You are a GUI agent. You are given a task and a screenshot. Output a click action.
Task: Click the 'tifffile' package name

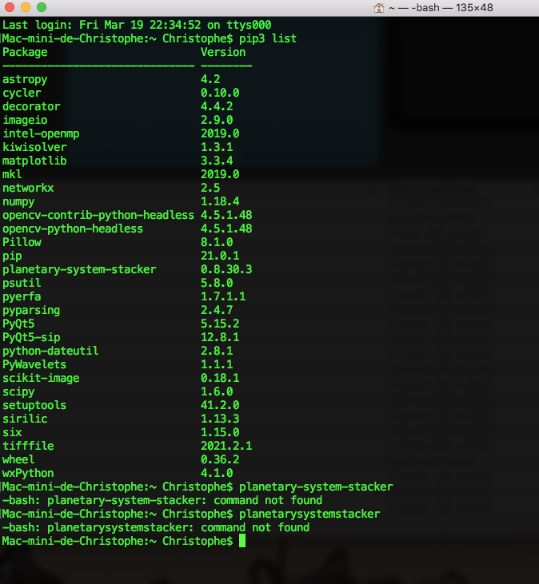[x=28, y=447]
